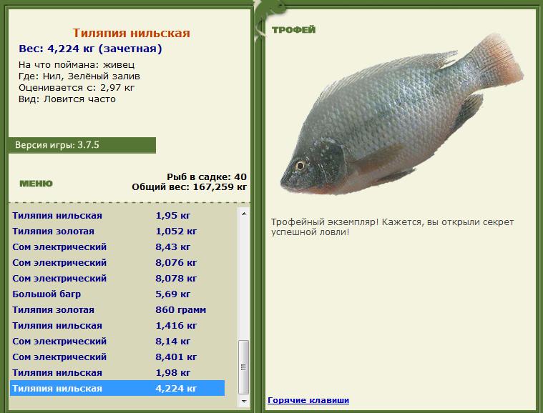Click Вид: Ловится часто line
Image resolution: width=543 pixels, height=413 pixels.
67,99
